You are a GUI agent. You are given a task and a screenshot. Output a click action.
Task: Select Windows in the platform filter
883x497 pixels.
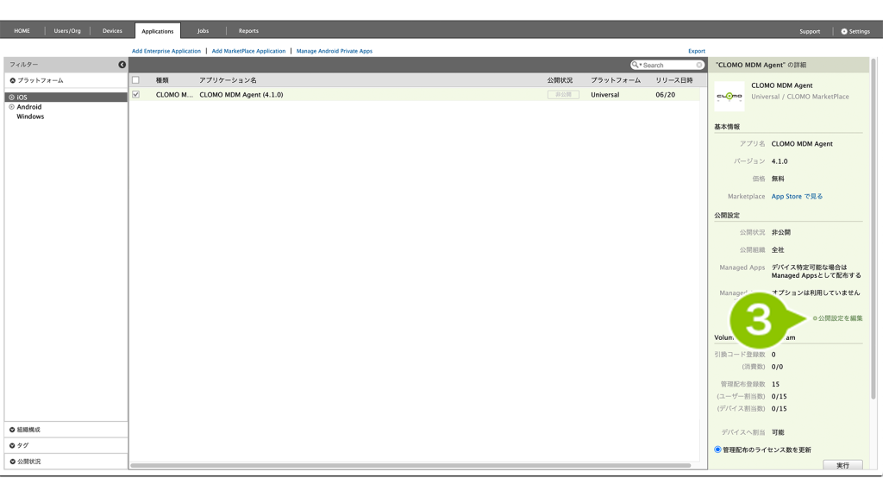30,116
